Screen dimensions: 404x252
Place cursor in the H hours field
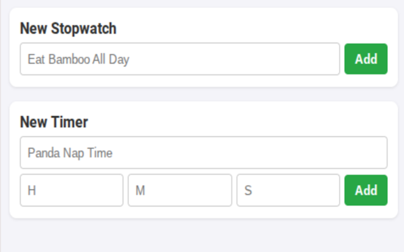(72, 190)
